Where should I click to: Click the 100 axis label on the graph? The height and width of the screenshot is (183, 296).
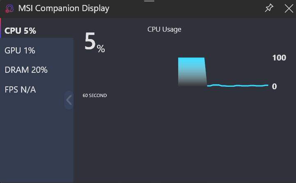click(279, 58)
